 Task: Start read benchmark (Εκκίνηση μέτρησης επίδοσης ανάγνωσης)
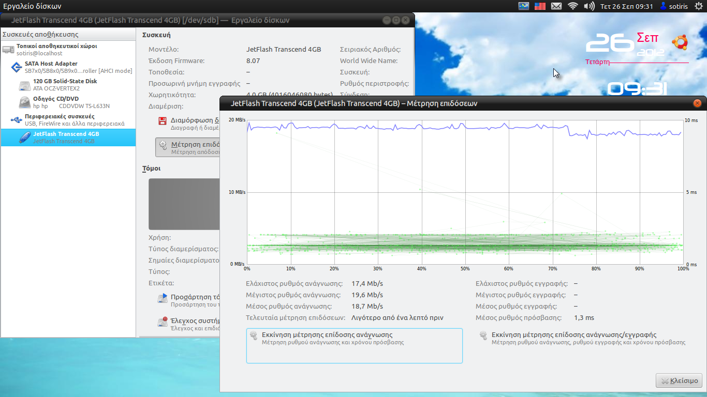click(x=354, y=345)
